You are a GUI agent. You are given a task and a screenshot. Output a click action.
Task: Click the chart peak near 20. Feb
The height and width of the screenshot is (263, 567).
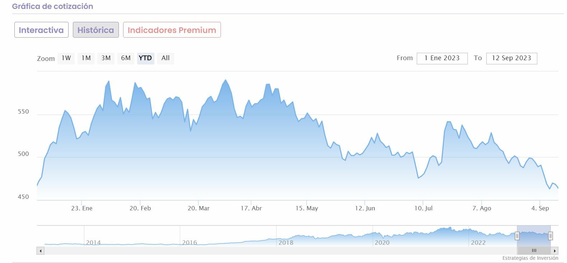click(x=135, y=83)
